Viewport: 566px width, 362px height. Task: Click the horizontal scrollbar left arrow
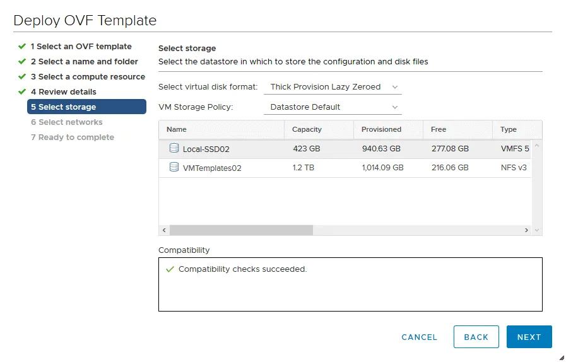click(x=164, y=230)
